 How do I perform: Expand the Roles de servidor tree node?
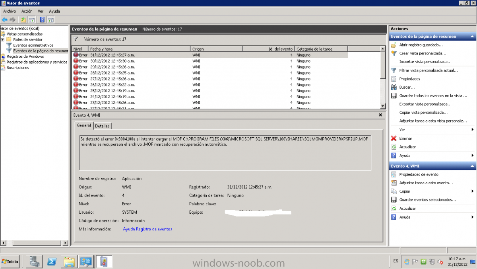coord(2,40)
